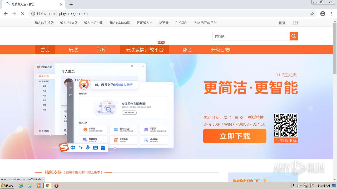Click the address bar URL

[73, 14]
